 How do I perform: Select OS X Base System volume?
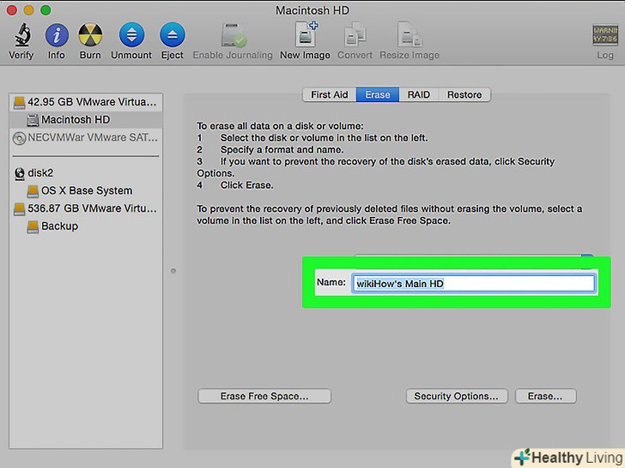coord(86,191)
